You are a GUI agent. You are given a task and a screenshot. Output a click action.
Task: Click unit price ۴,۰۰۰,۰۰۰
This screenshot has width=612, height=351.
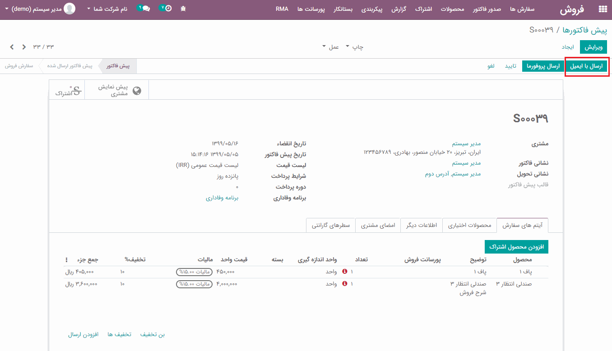point(227,284)
